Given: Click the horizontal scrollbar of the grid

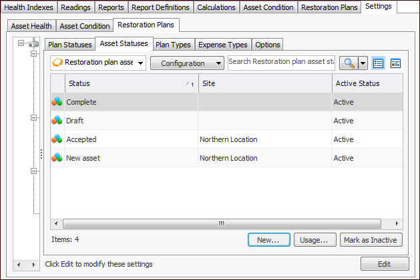Looking at the screenshot, I should click(x=227, y=223).
